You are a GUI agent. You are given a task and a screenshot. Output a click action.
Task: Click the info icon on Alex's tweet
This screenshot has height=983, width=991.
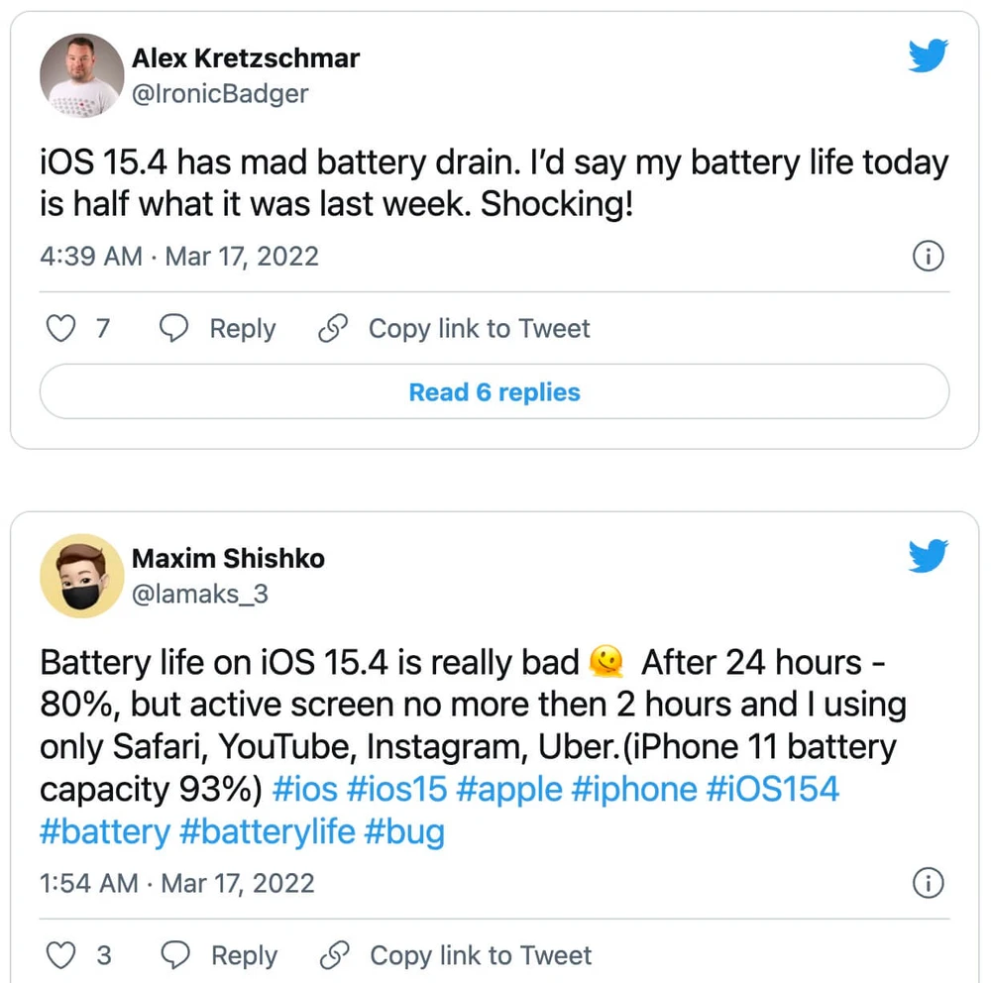(x=928, y=256)
